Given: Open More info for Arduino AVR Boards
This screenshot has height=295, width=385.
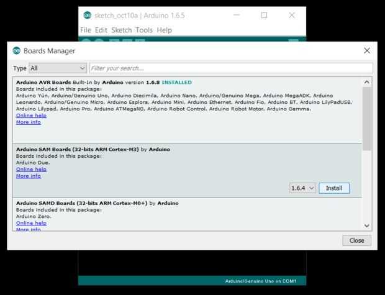Looking at the screenshot, I should tap(29, 122).
